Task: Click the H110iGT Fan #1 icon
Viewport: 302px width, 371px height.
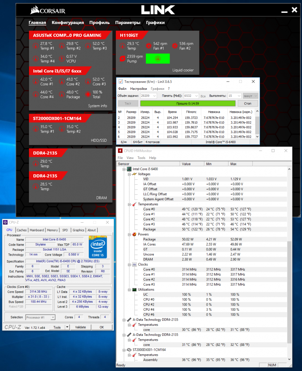Action: pyautogui.click(x=148, y=46)
